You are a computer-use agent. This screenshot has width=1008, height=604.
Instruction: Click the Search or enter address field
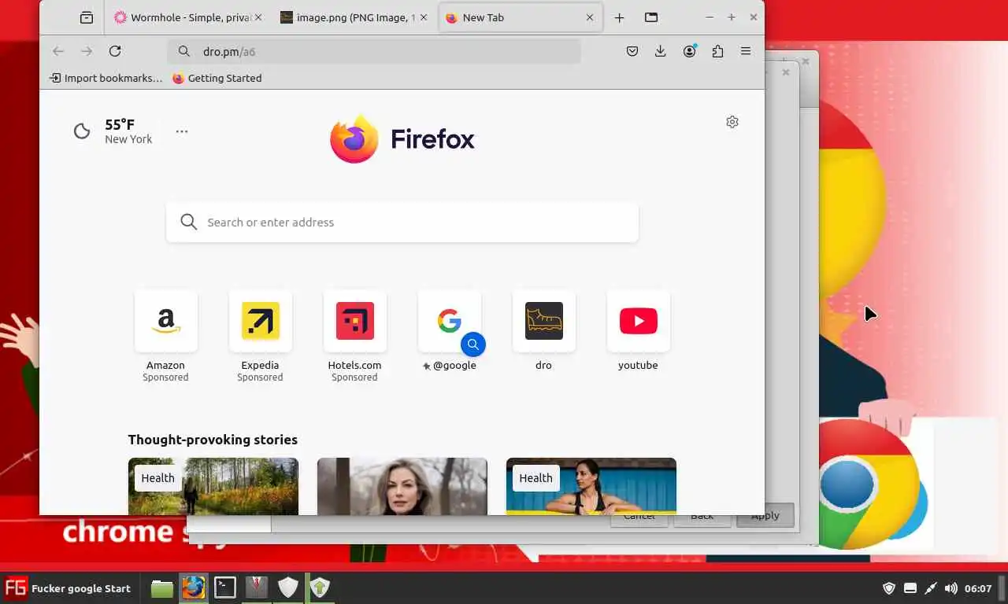[402, 222]
